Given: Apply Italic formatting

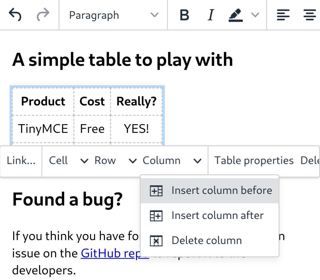Looking at the screenshot, I should pos(210,15).
